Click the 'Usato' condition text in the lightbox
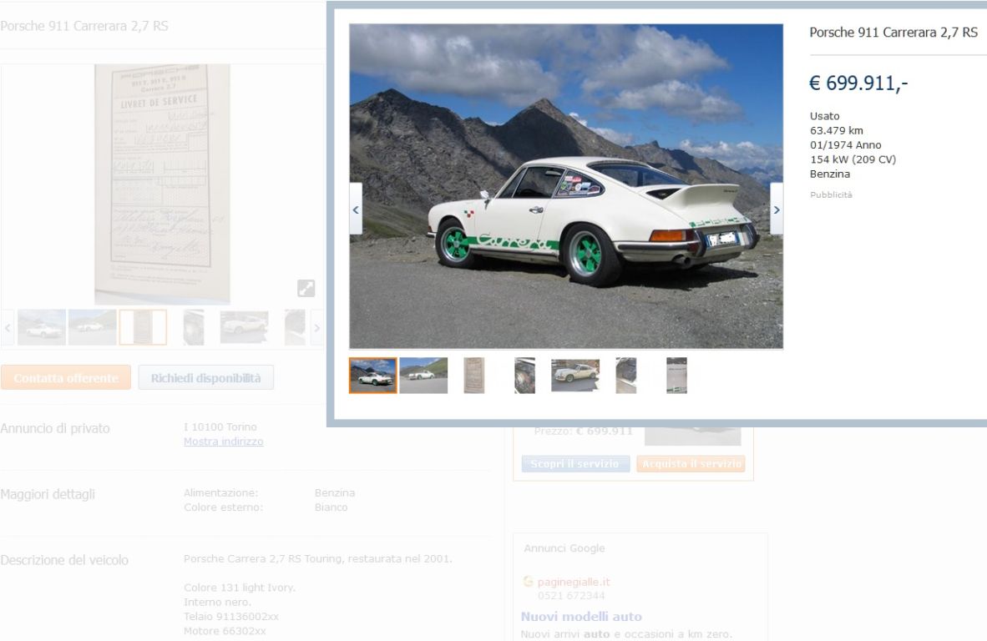Image resolution: width=987 pixels, height=641 pixels. (825, 116)
